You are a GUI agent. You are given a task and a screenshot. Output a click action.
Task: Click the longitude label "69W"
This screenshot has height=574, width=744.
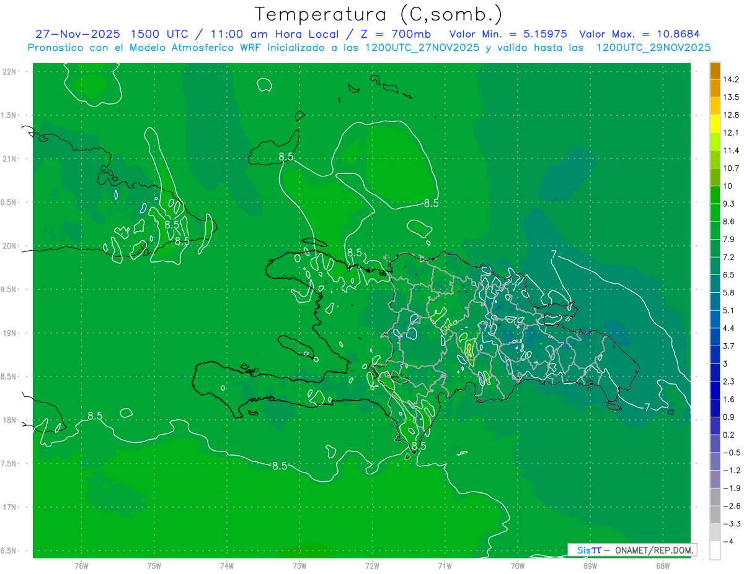[590, 566]
